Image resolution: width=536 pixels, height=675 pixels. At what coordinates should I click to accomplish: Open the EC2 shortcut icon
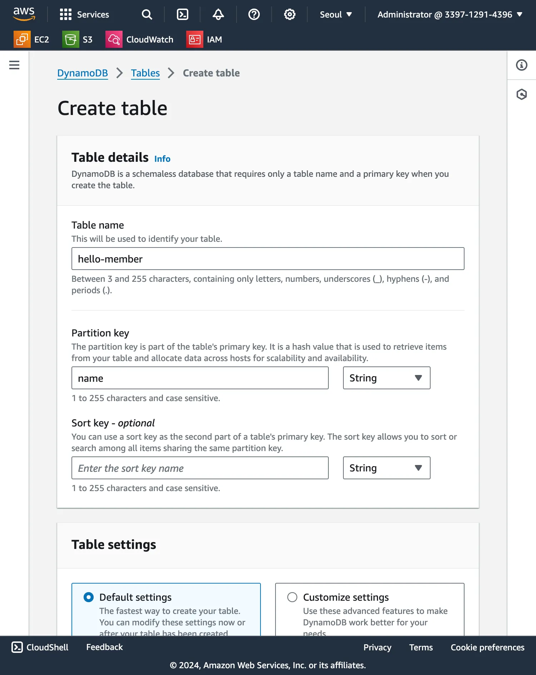pos(22,39)
